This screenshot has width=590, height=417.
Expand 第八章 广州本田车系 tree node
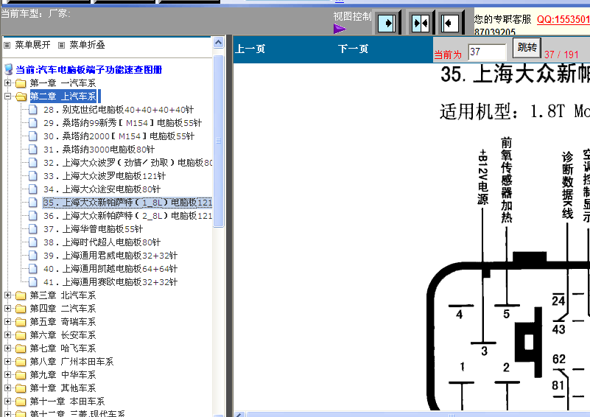coord(7,361)
